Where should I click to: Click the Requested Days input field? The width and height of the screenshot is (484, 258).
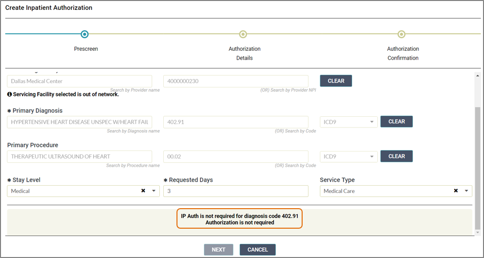[236, 191]
